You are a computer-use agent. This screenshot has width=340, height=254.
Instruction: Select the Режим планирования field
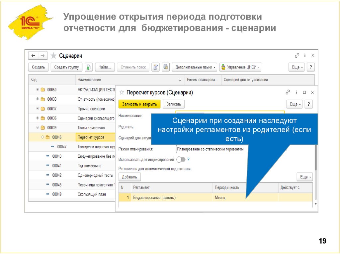[x=212, y=149]
